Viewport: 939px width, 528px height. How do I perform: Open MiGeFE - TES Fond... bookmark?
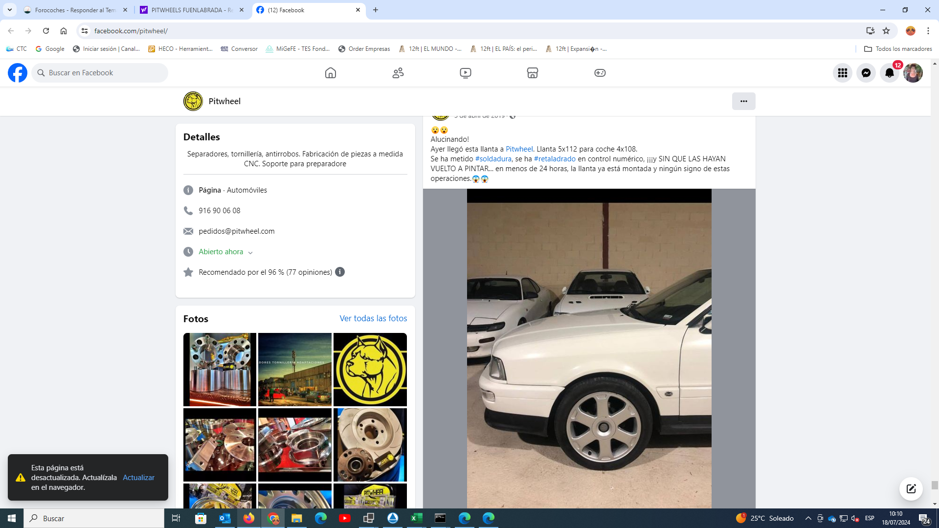click(x=298, y=49)
